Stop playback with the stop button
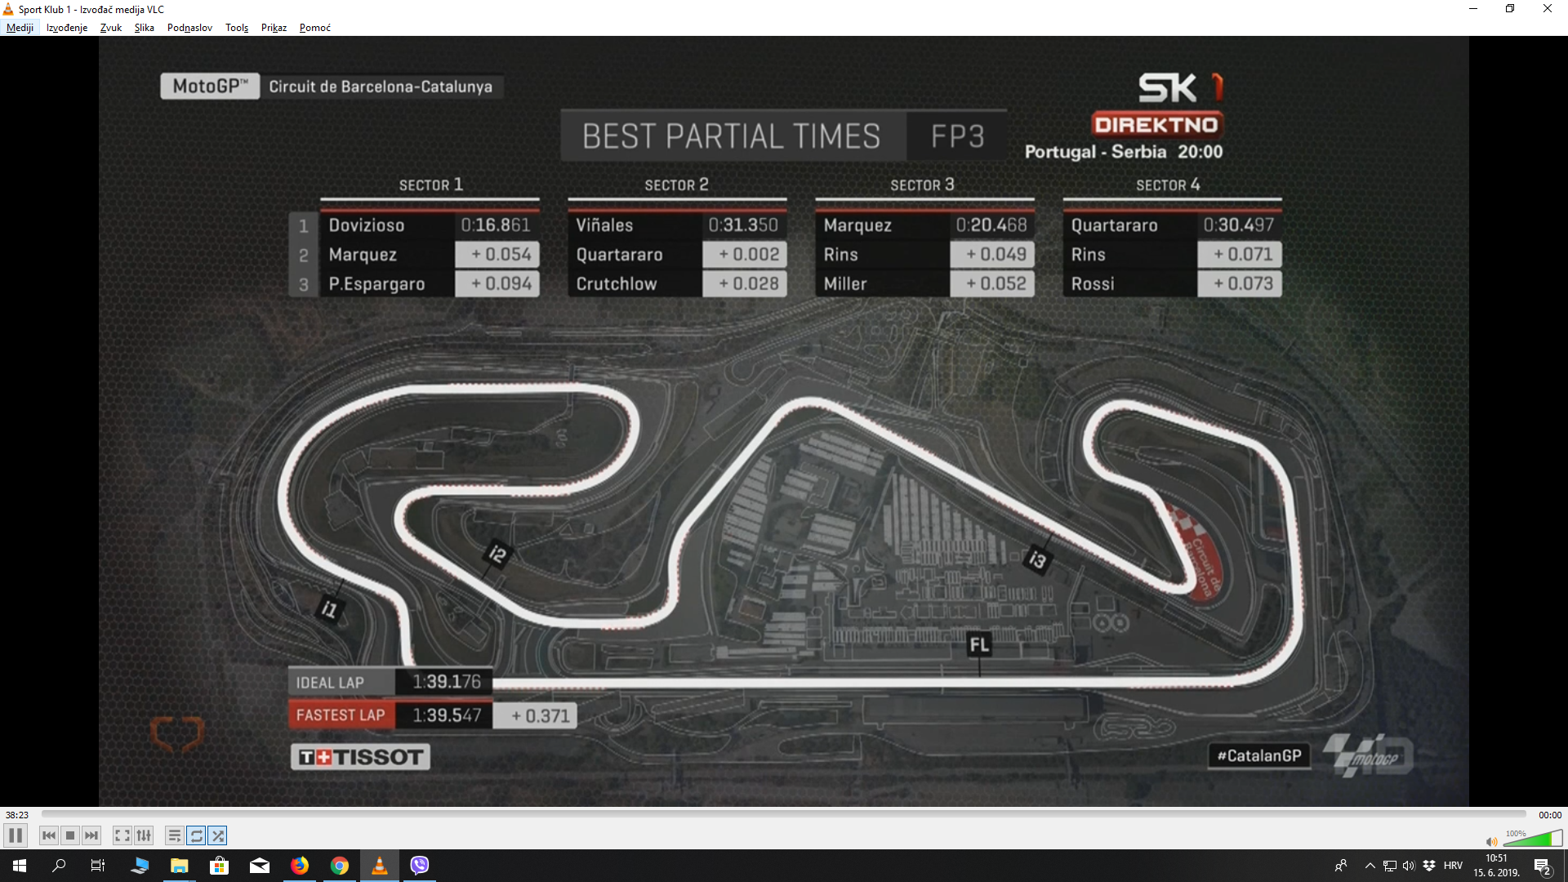Viewport: 1568px width, 882px height. coord(70,835)
